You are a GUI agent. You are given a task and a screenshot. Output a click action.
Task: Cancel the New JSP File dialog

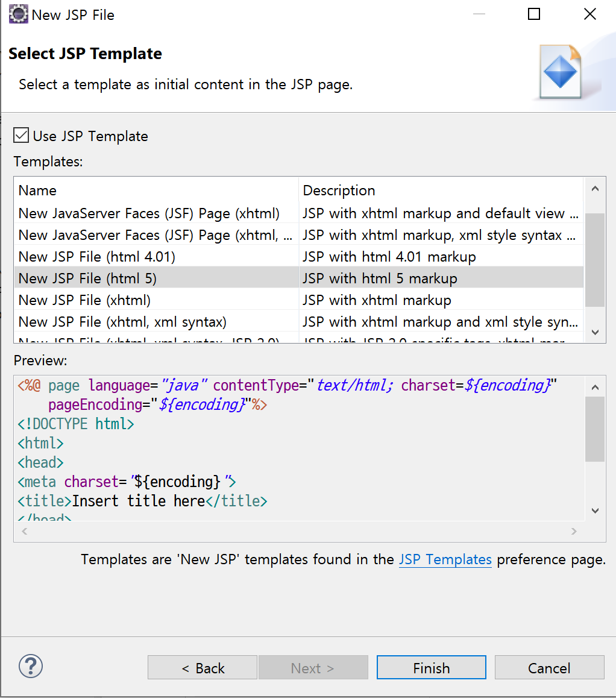click(549, 667)
